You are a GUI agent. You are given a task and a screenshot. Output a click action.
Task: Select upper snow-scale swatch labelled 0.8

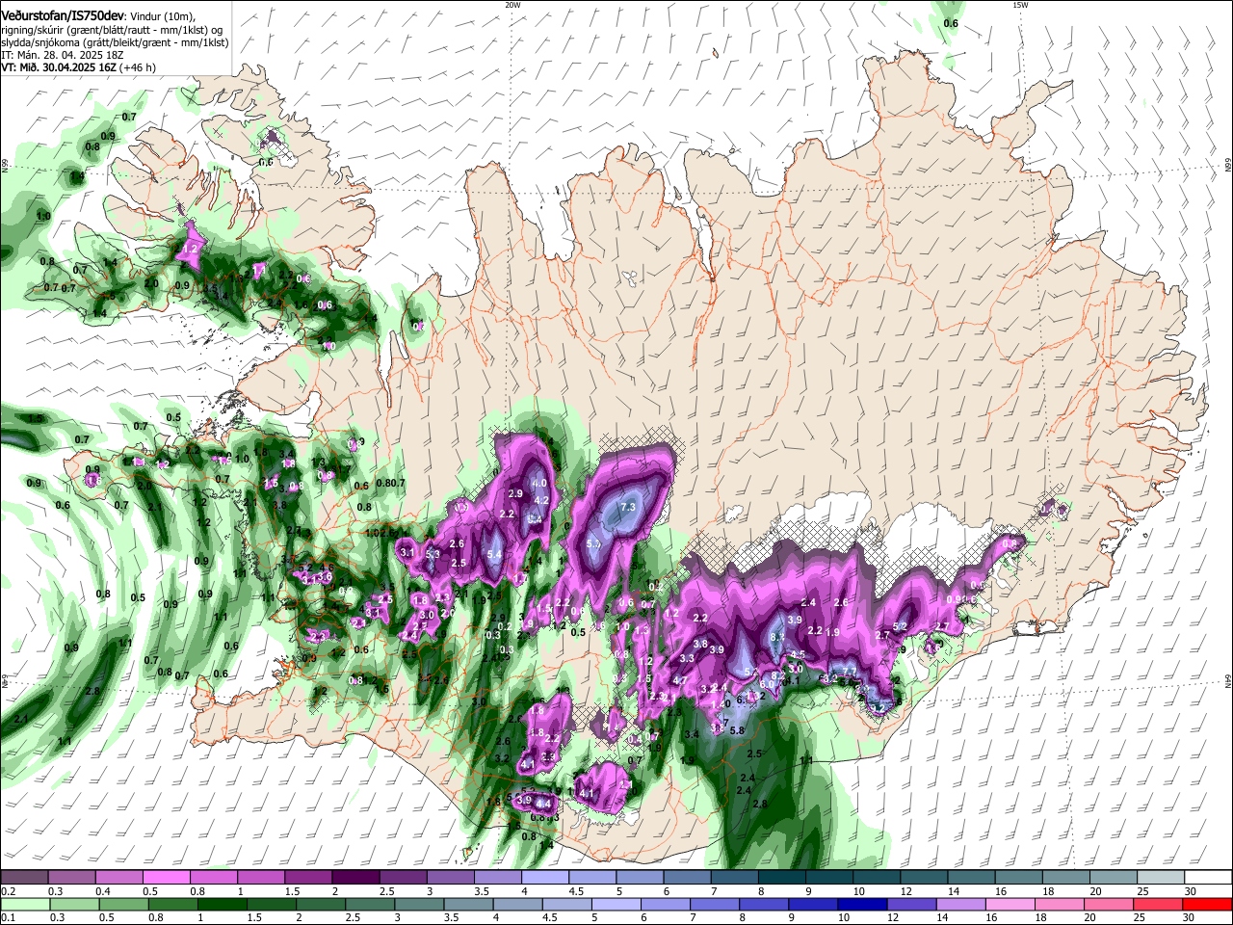pos(214,877)
